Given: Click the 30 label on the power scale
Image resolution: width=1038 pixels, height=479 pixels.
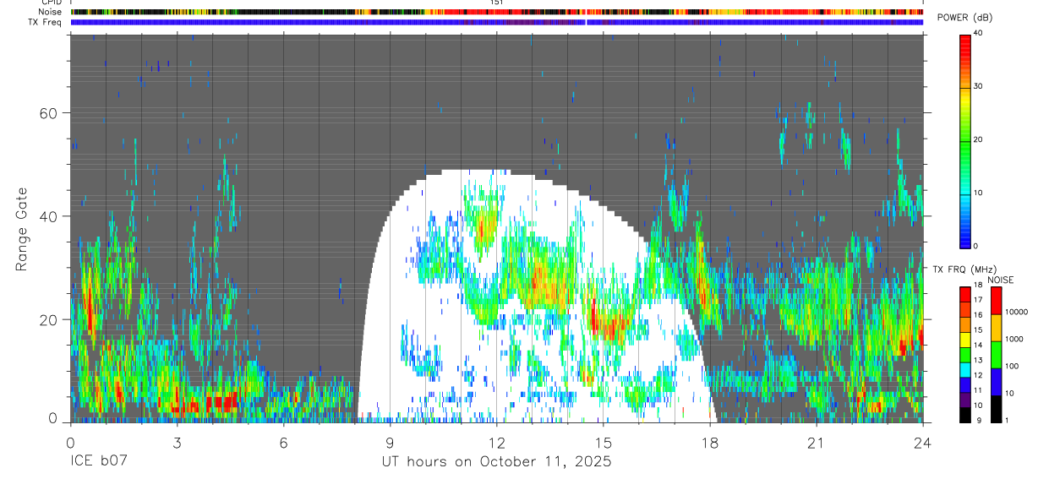Looking at the screenshot, I should (x=979, y=86).
